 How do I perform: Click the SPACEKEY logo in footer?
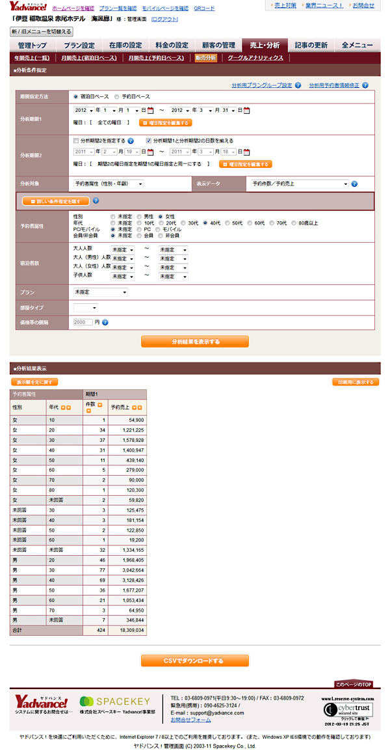115,701
